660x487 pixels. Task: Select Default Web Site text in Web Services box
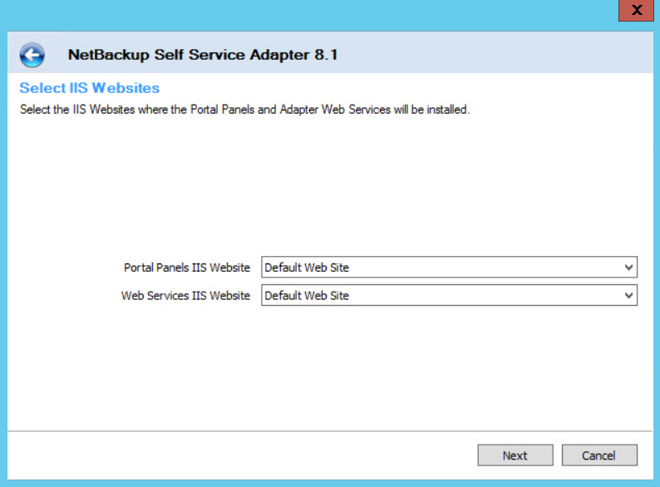(x=307, y=296)
